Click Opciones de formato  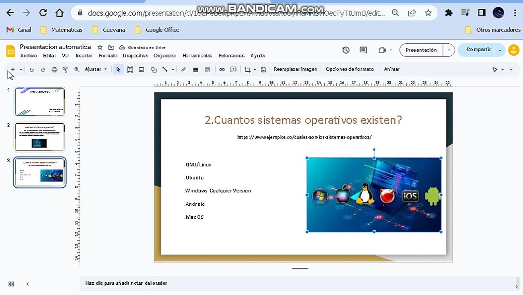click(x=350, y=69)
